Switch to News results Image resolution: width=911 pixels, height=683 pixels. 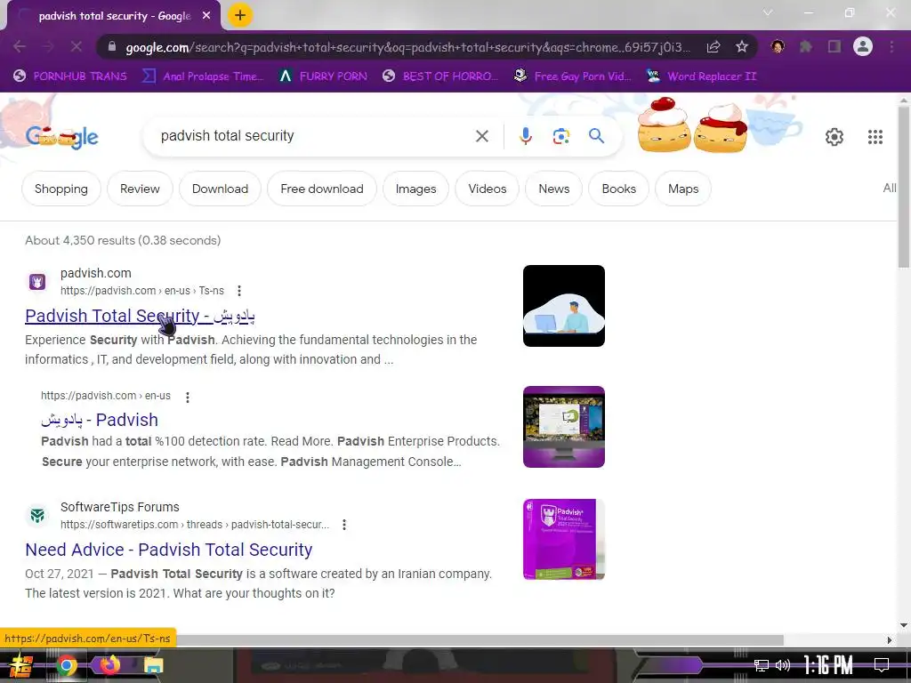(553, 189)
